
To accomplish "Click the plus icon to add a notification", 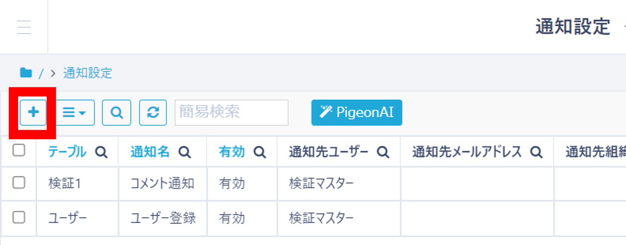I will coord(33,112).
